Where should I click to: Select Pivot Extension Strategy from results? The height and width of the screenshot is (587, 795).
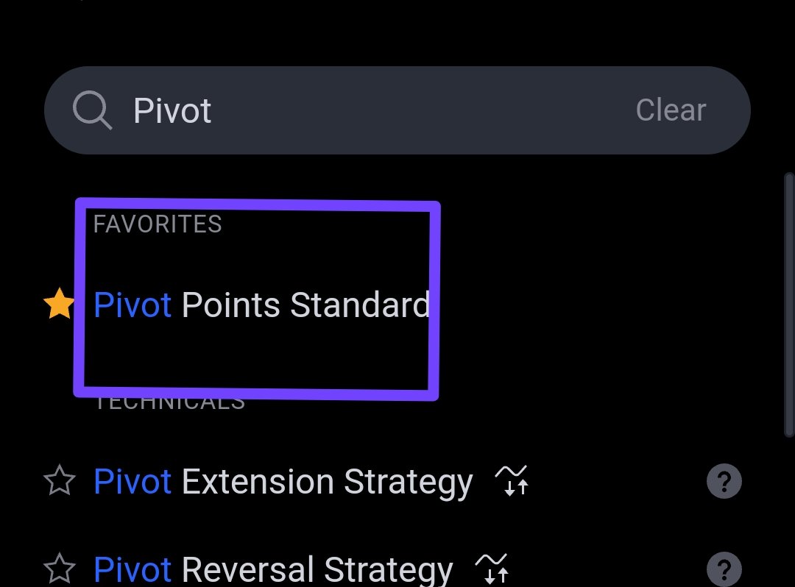283,482
